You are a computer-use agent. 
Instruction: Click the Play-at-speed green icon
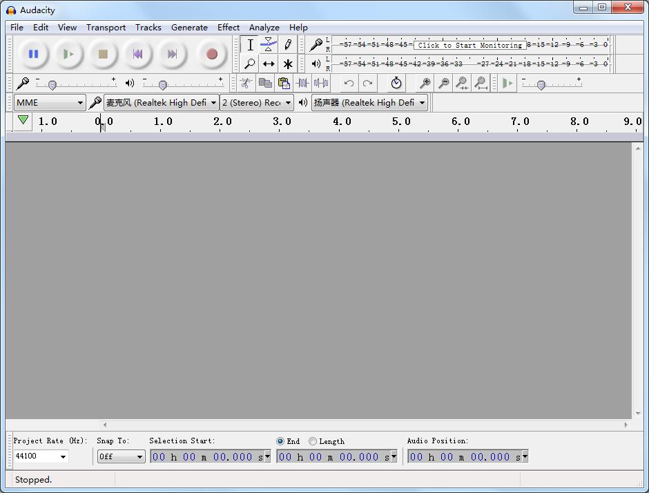[507, 83]
